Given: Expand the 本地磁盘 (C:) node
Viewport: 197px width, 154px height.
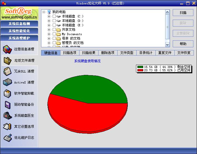Looking at the screenshot, I should click(x=49, y=17).
